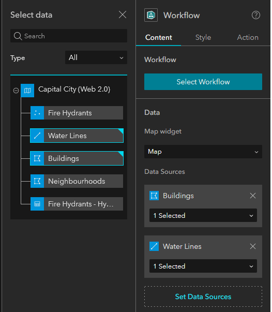Switch to the Content tab
This screenshot has width=272, height=312.
158,37
